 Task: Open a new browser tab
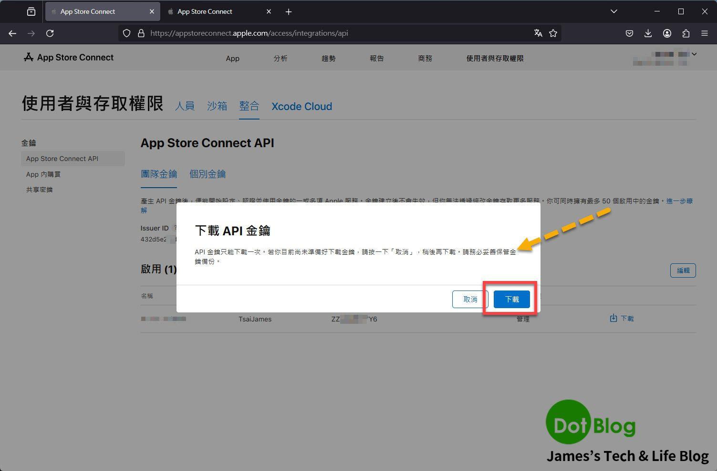289,12
